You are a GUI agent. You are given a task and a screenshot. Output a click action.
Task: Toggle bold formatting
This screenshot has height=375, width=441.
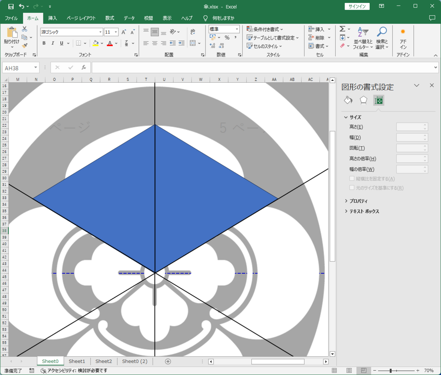[x=44, y=43]
